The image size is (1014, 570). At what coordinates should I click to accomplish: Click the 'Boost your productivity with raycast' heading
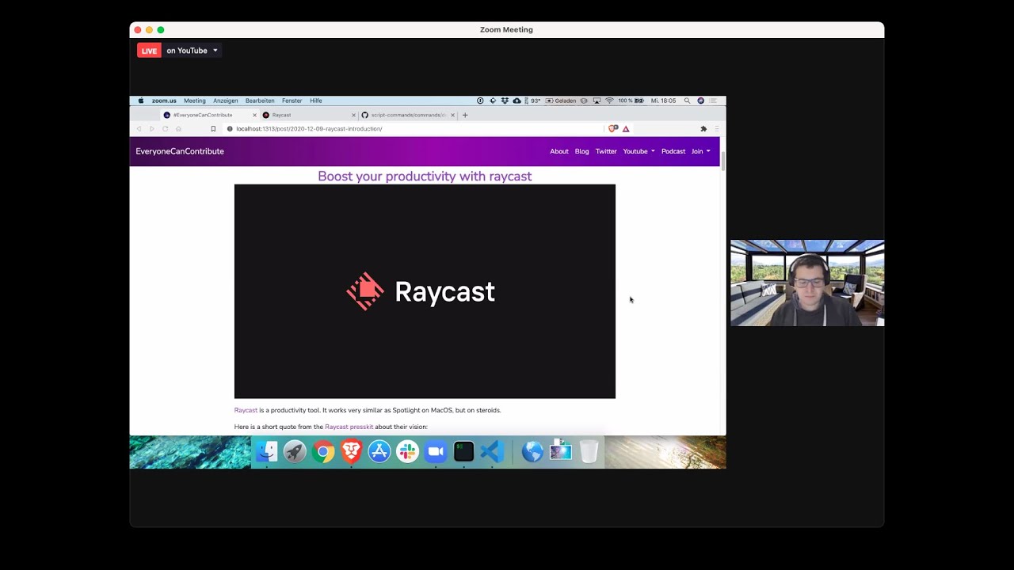425,176
